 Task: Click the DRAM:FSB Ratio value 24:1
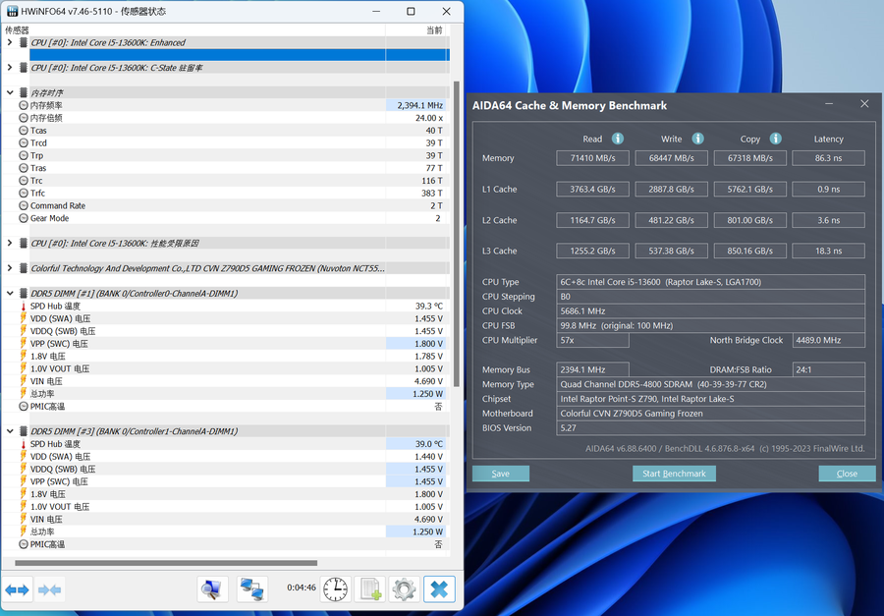[828, 370]
